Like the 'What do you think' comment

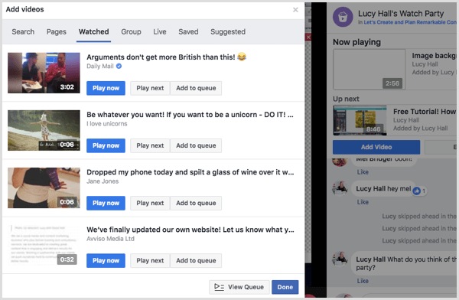tap(363, 281)
